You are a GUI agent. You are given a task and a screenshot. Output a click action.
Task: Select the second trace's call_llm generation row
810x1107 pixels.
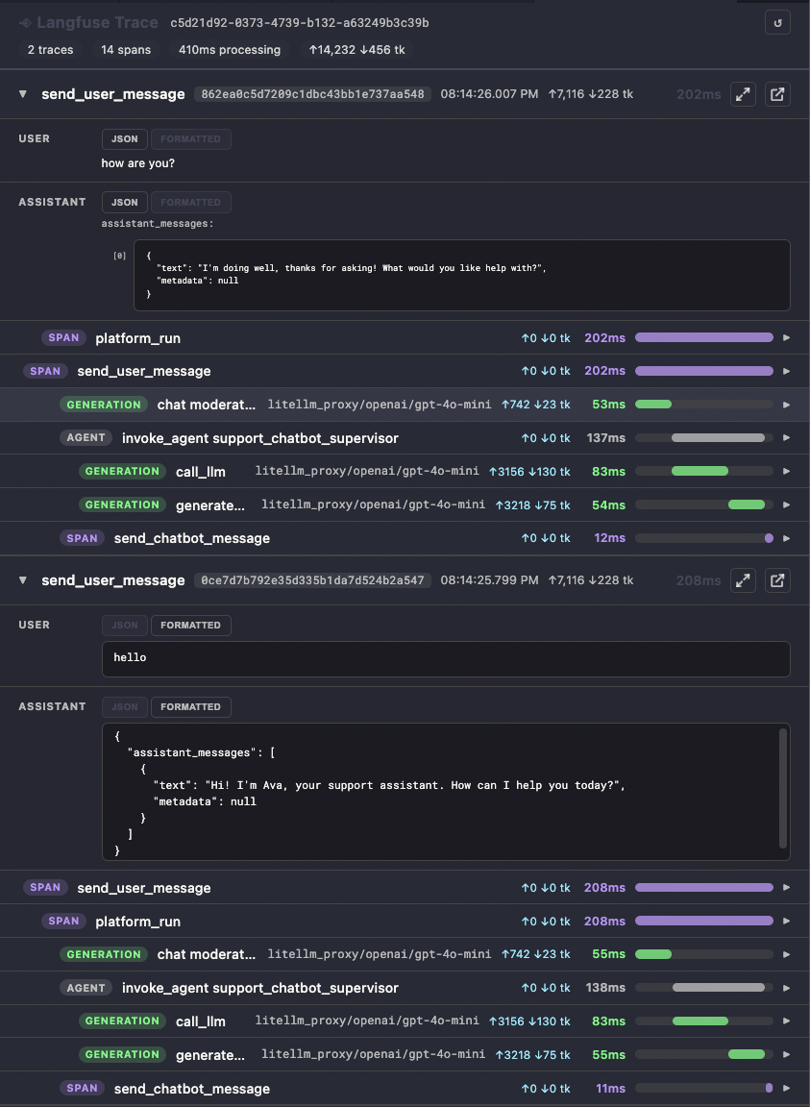click(405, 1021)
